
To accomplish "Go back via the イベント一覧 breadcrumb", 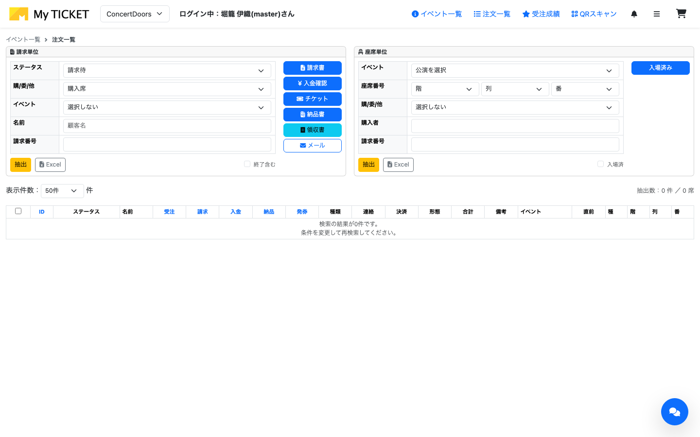I will coord(23,39).
